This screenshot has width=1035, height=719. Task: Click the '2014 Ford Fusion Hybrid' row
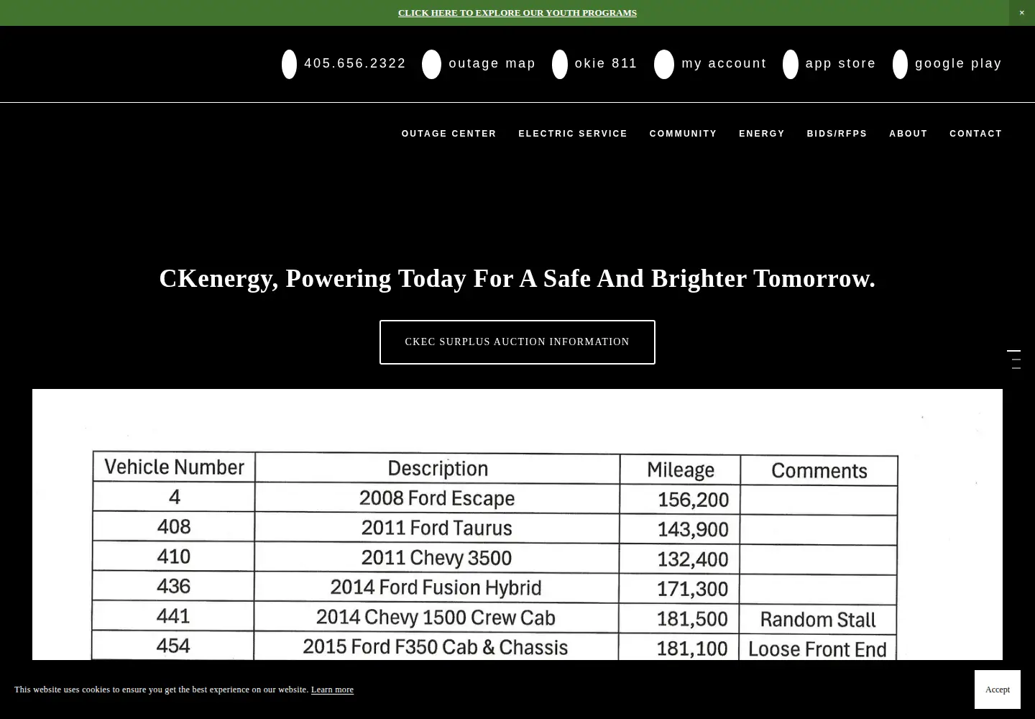click(494, 587)
